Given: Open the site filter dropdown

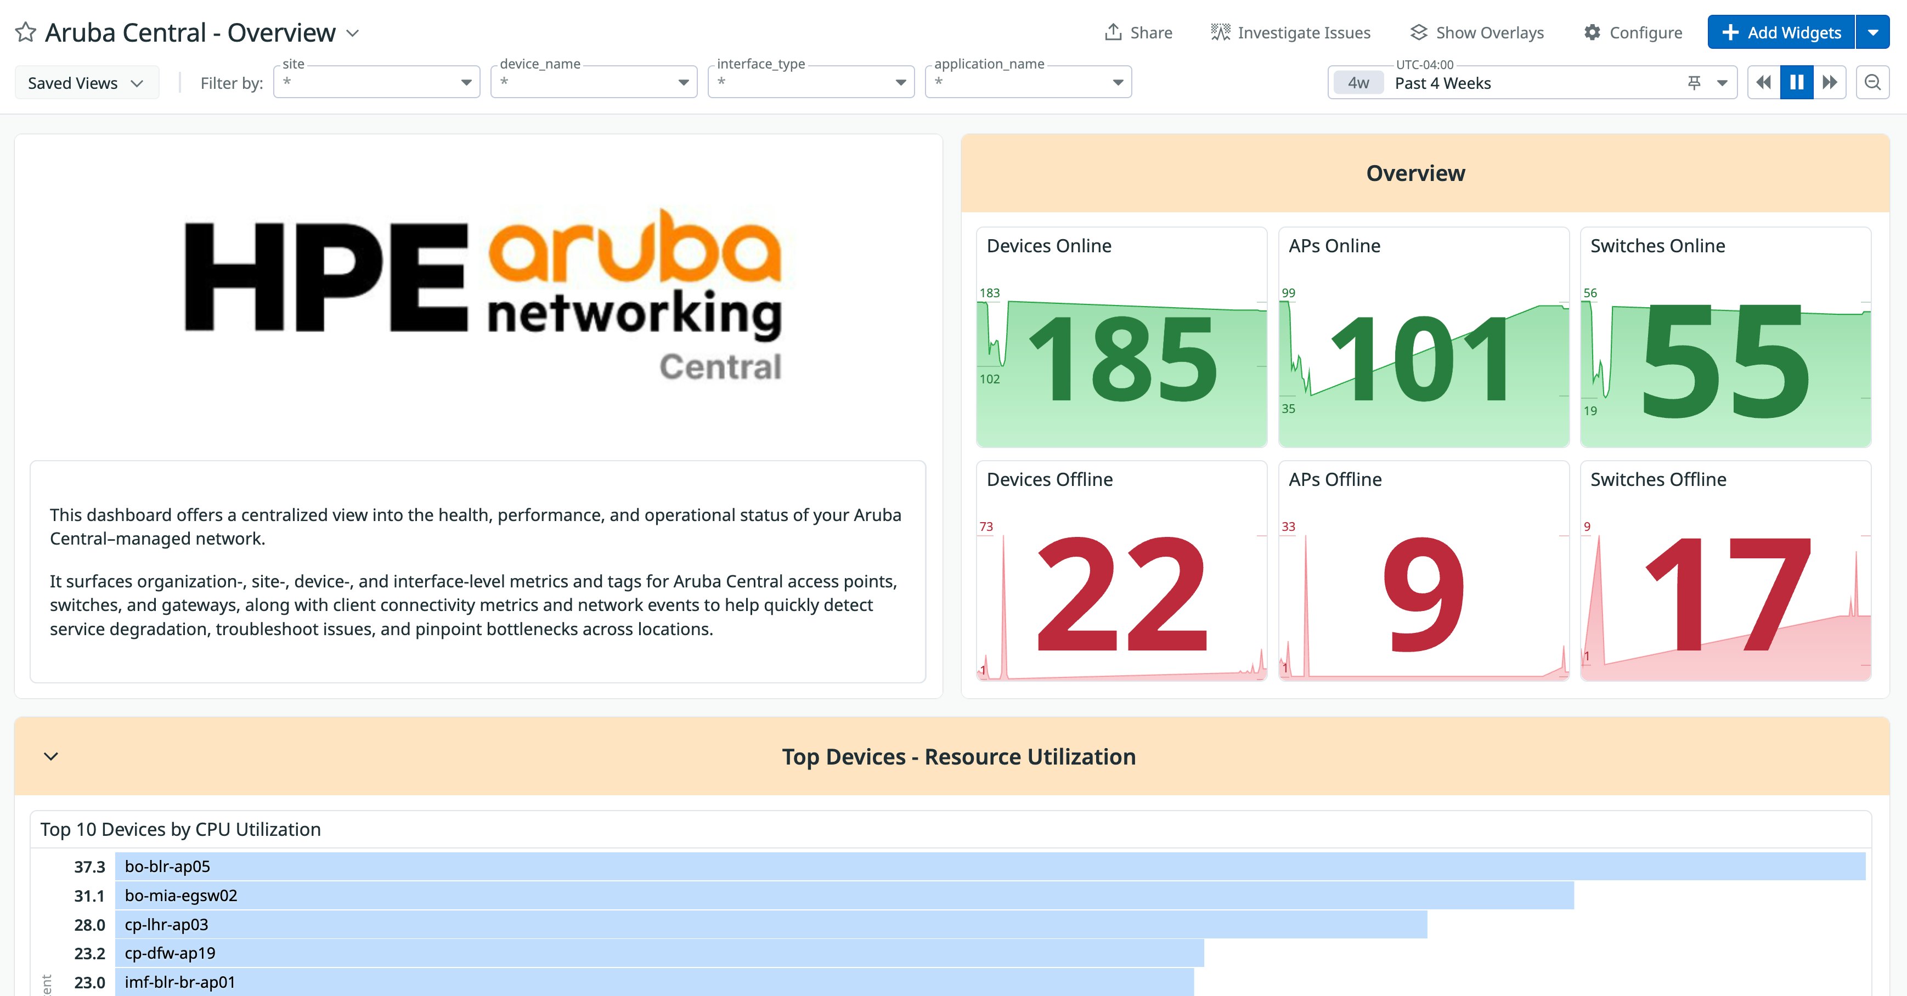Looking at the screenshot, I should pos(466,82).
